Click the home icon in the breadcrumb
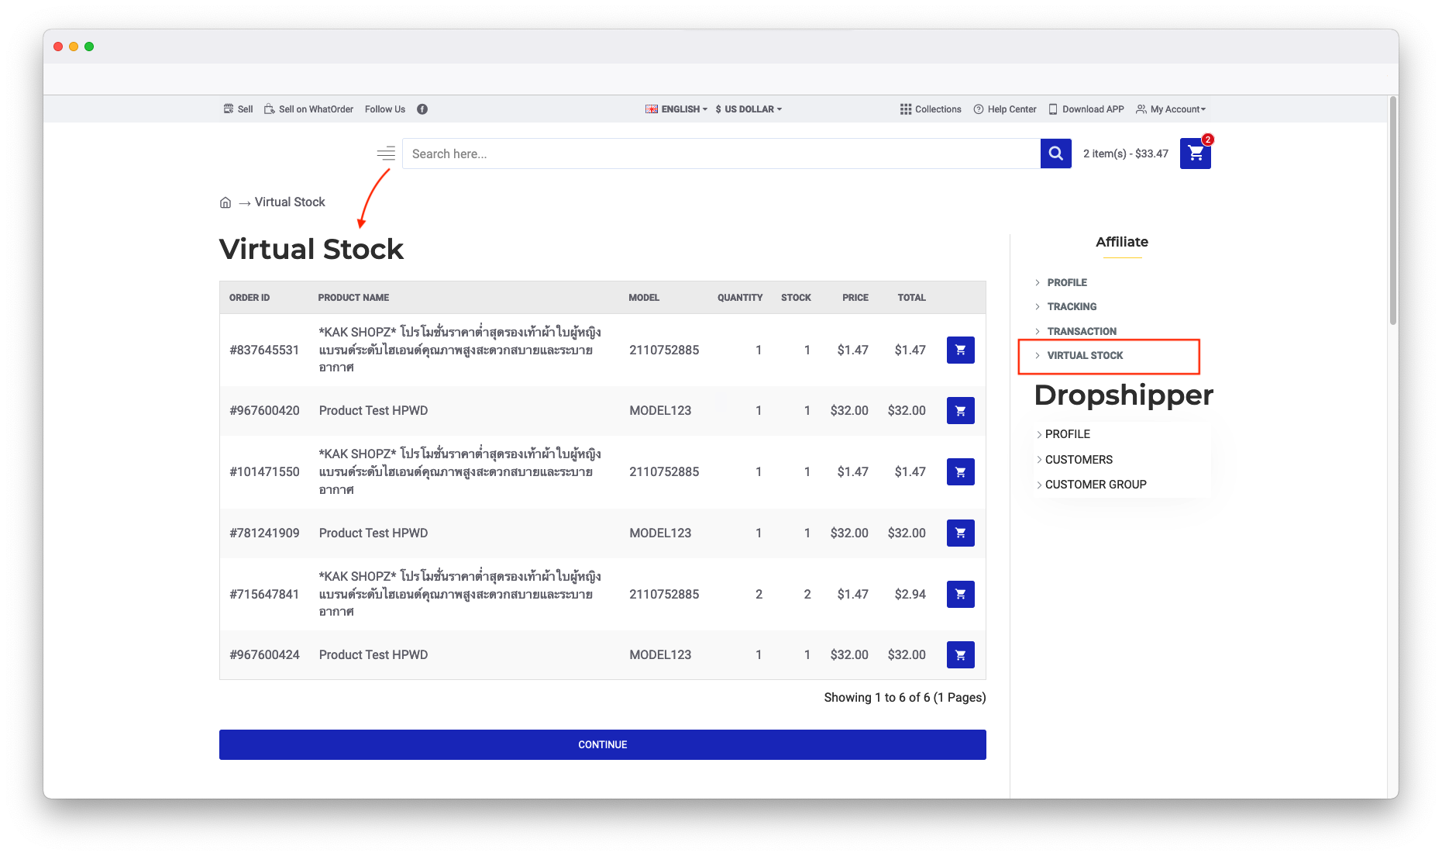1442x856 pixels. (225, 202)
